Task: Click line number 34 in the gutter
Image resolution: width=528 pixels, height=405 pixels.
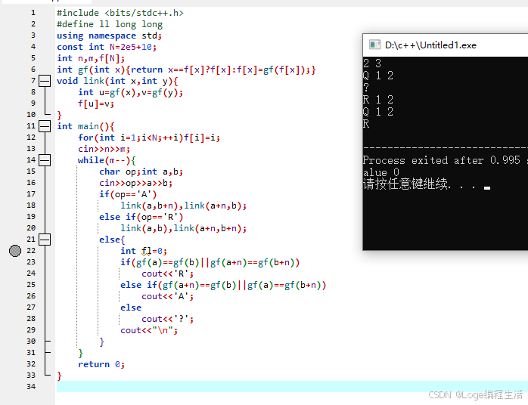Action: click(x=31, y=387)
